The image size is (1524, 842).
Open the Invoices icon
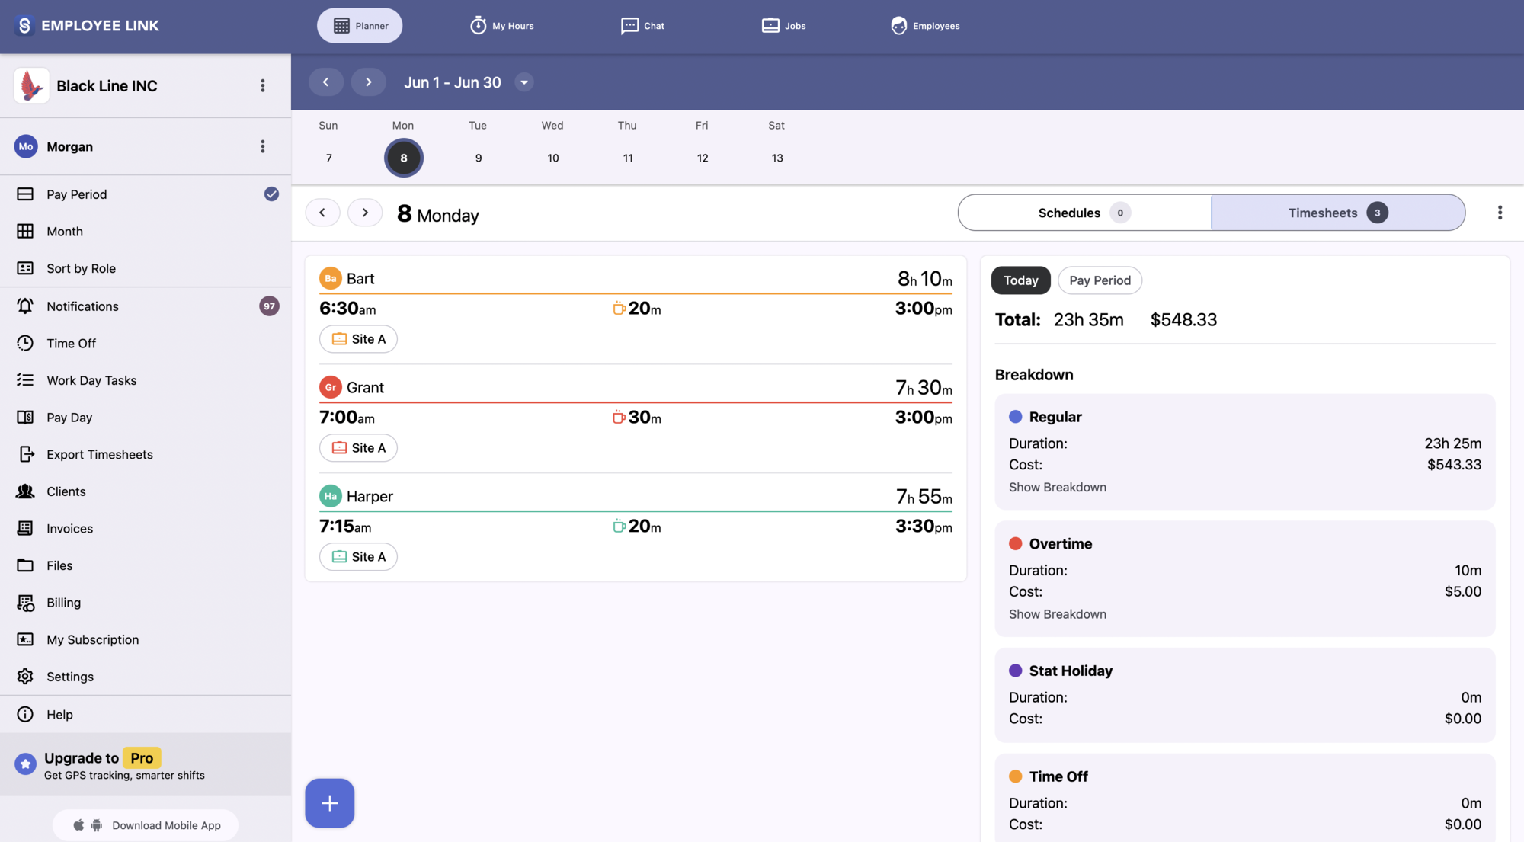(25, 528)
